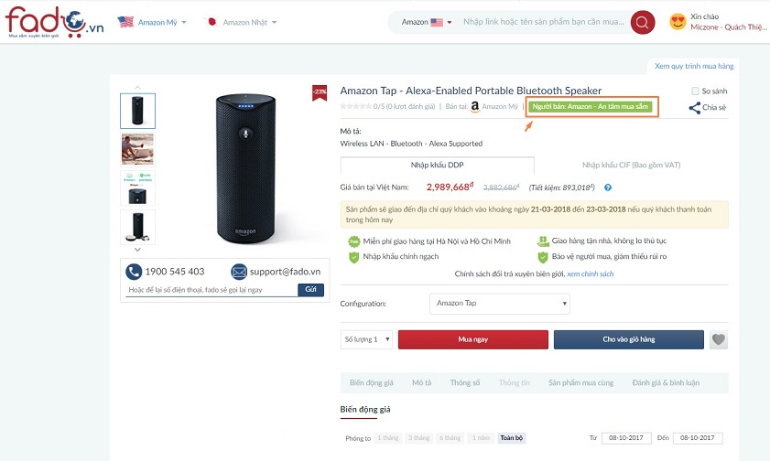
Task: Open the Đánh giá & bình luận tab
Action: pos(666,382)
